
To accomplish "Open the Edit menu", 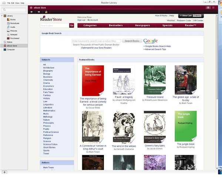I will tap(13, 3).
